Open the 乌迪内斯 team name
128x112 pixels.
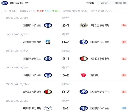point(100,25)
